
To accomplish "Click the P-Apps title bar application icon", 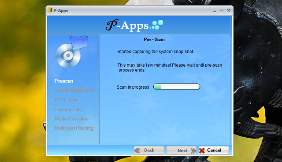I will click(50, 10).
